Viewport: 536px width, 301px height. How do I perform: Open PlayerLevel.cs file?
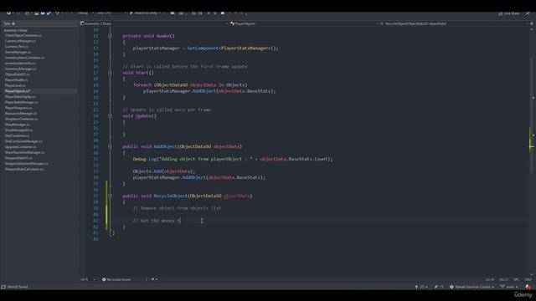pos(15,85)
